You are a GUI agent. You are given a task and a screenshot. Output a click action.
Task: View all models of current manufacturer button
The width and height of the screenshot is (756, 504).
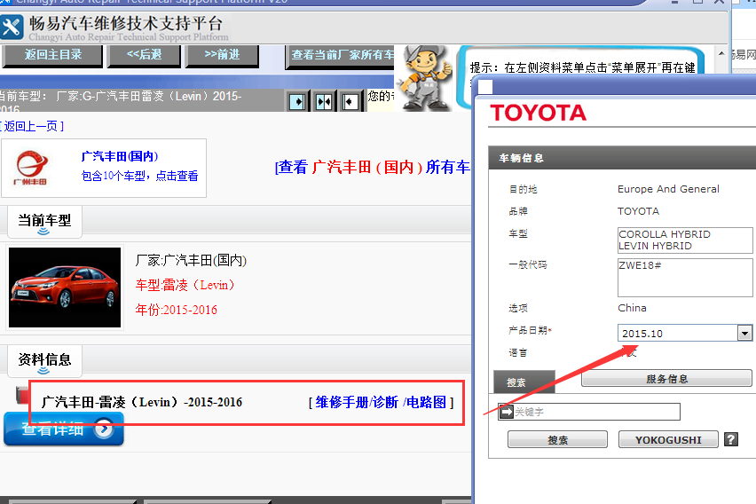point(341,57)
